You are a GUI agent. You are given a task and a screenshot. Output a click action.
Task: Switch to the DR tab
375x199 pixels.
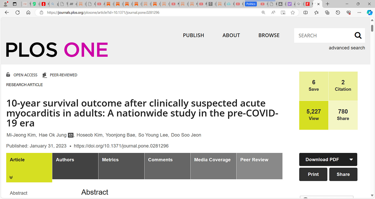click(72, 4)
